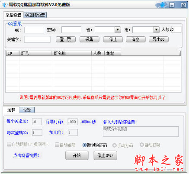The width and height of the screenshot is (189, 174).
Task: Switch to the 采集设置 tab
Action: pos(13,15)
